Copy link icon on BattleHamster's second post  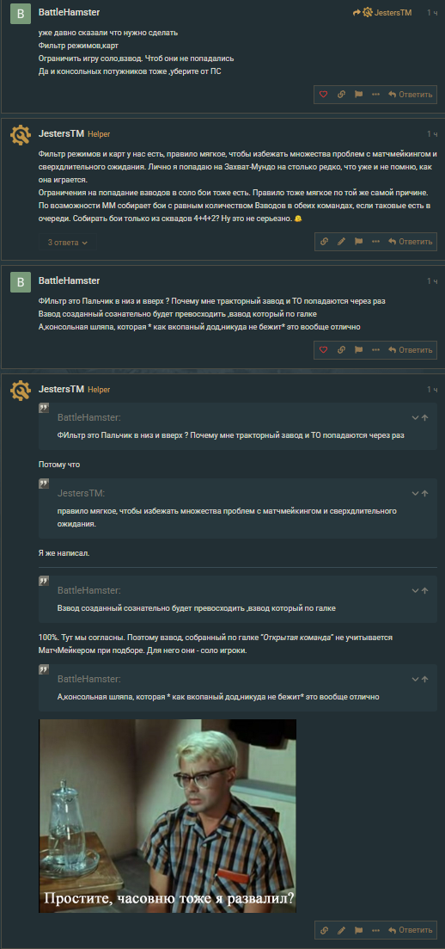pyautogui.click(x=341, y=350)
